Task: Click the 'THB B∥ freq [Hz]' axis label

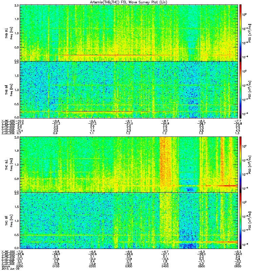Action: pyautogui.click(x=9, y=90)
